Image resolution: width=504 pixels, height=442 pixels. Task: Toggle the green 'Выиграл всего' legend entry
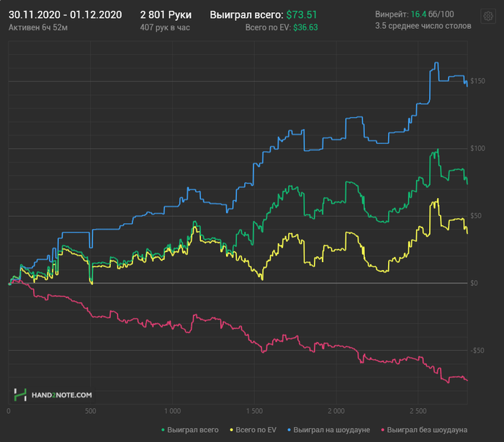click(x=190, y=430)
